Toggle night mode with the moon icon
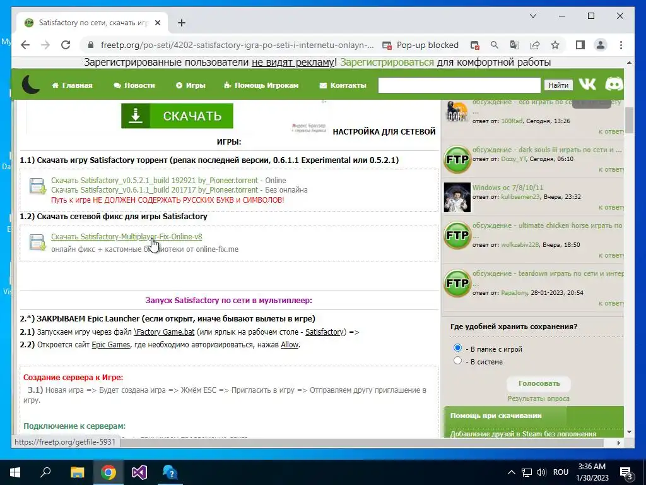The width and height of the screenshot is (646, 485). (x=31, y=85)
